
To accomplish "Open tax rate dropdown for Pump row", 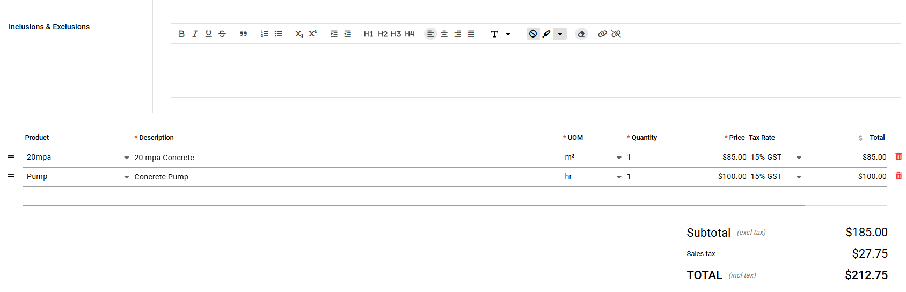I will tap(799, 177).
